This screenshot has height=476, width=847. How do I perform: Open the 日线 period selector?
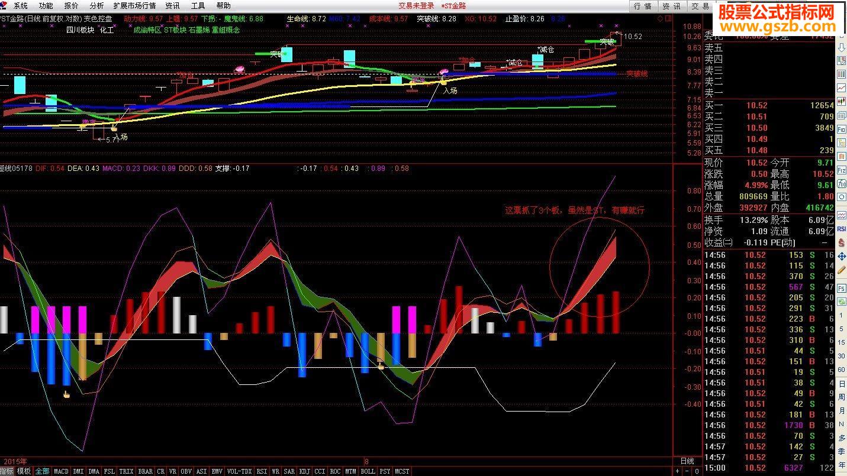(687, 461)
